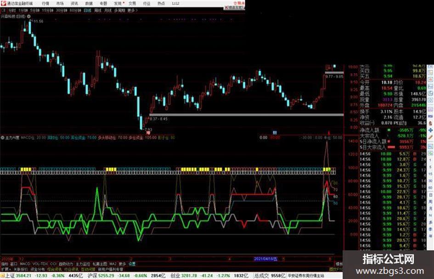This screenshot has width=434, height=279.
Task: Open the 行业 menu
Action: click(147, 3)
